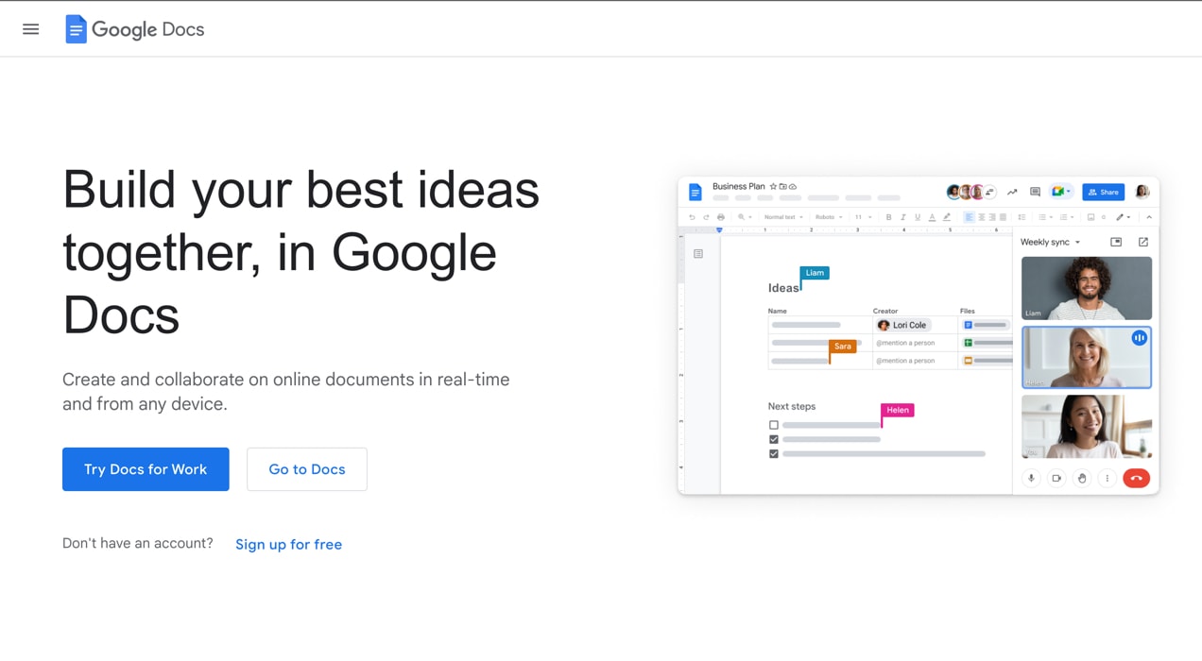
Task: Open the comments icon in the preview header
Action: pyautogui.click(x=1035, y=192)
